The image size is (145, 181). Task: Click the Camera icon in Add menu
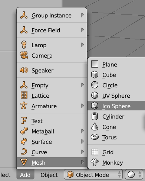(x=24, y=55)
